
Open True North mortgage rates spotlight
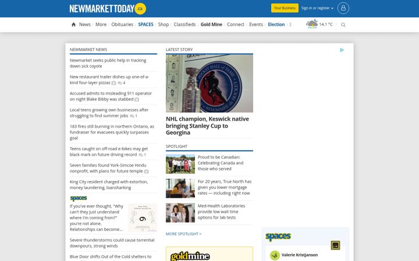(225, 187)
